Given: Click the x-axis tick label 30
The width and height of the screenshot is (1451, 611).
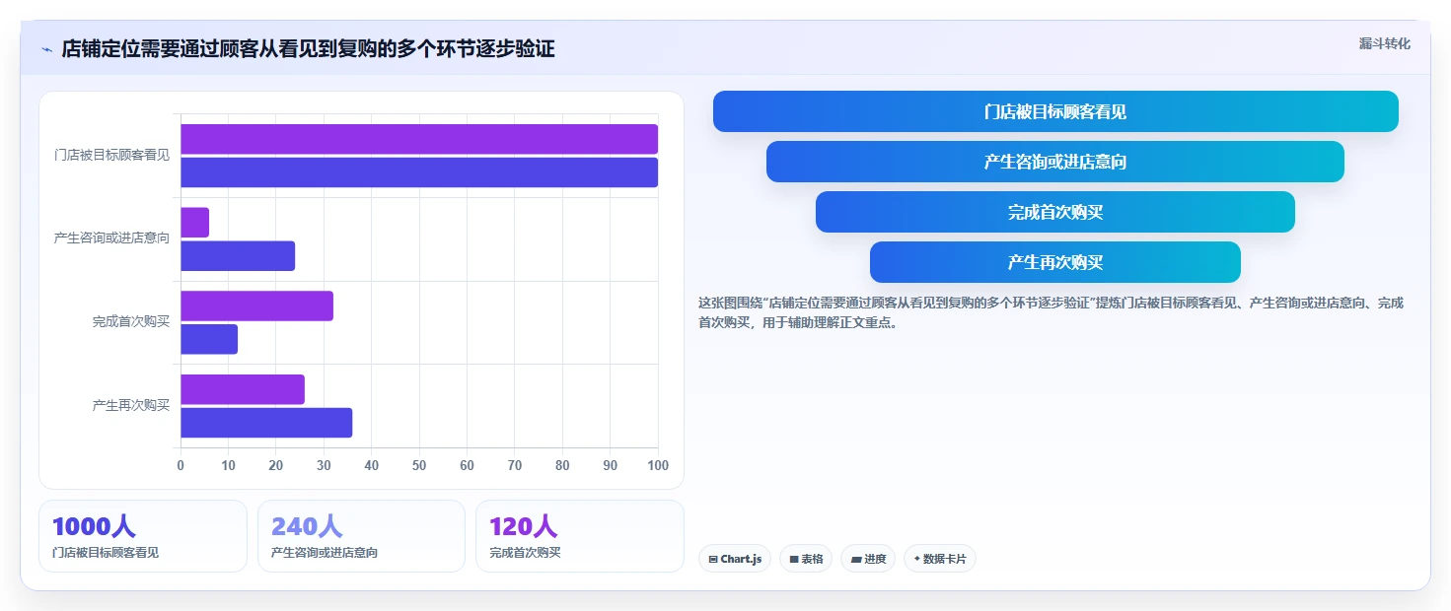Looking at the screenshot, I should tap(324, 465).
